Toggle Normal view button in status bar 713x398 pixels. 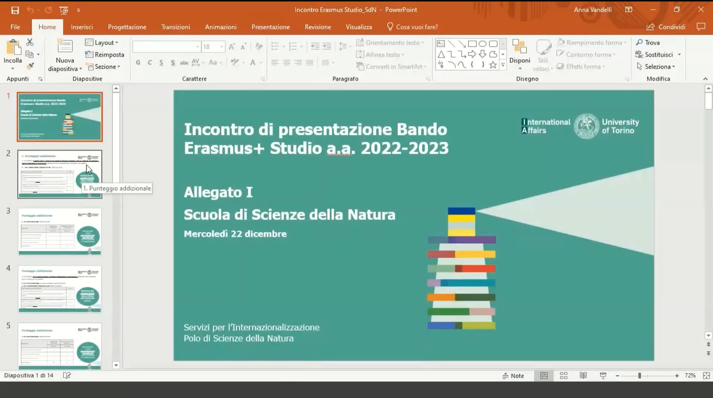(544, 376)
